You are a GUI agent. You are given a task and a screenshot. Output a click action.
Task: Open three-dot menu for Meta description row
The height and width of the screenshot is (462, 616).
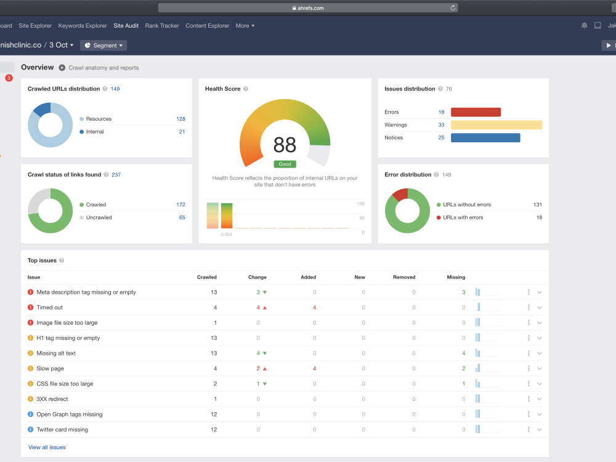click(529, 292)
